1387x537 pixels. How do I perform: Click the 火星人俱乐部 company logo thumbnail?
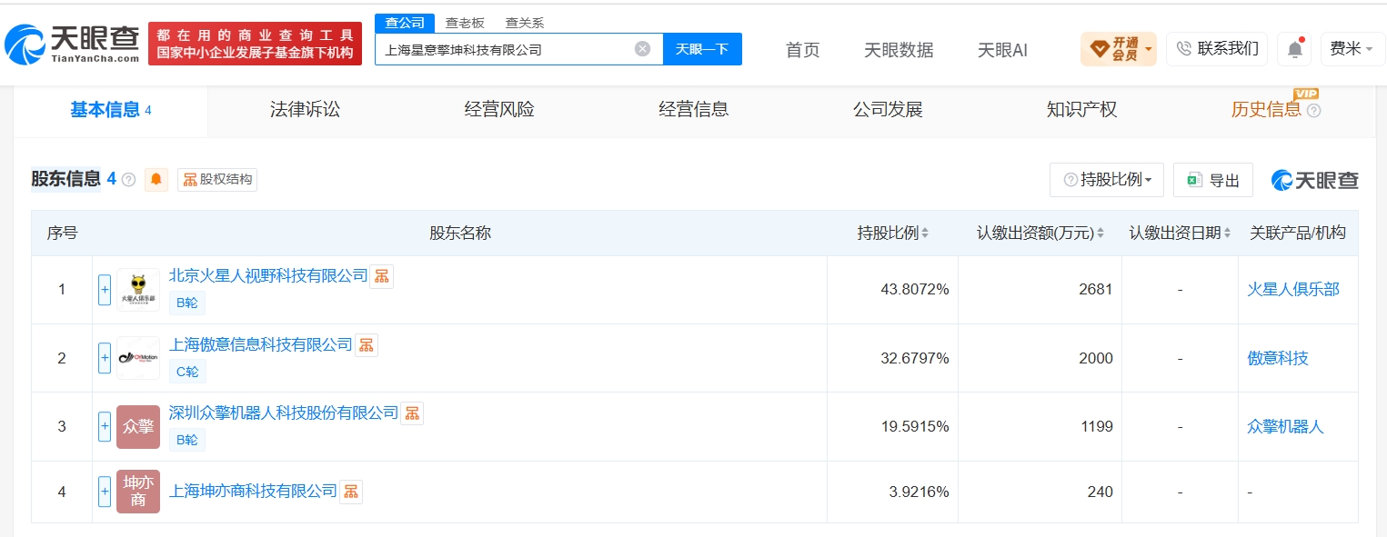coord(138,290)
